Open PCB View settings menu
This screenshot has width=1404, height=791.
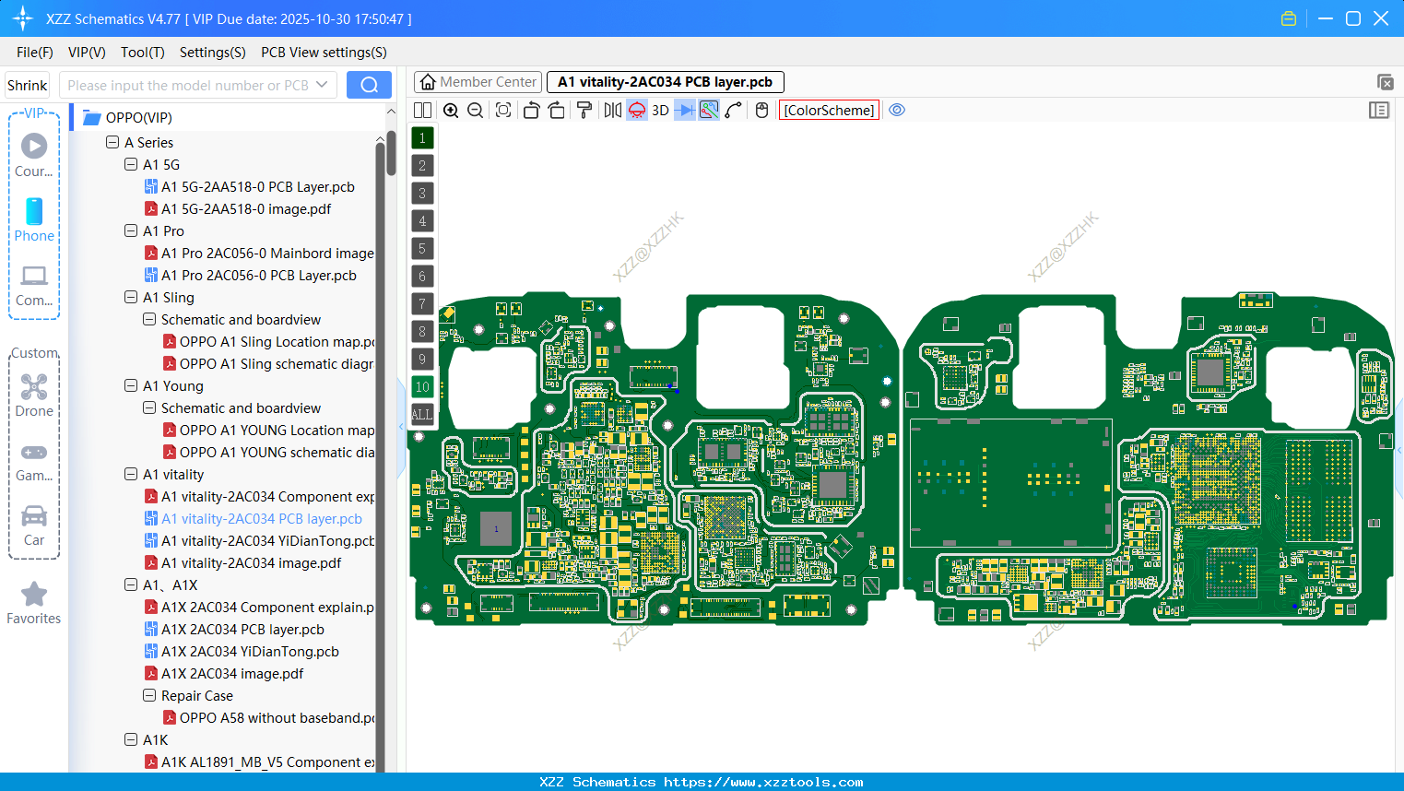coord(324,53)
